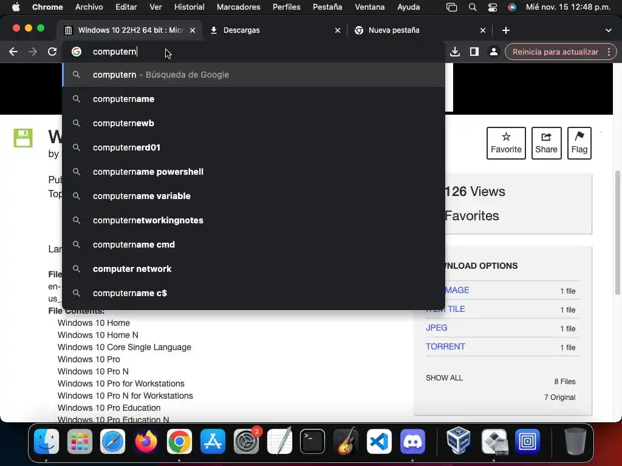Screen dimensions: 622x466
Task: Click SHOW ALL files link
Action: click(444, 377)
